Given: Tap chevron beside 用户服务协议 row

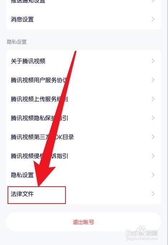Looking at the screenshot, I should (x=153, y=80).
